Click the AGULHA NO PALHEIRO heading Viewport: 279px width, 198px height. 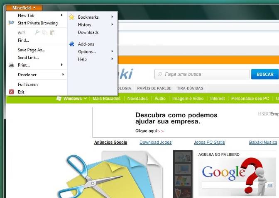[219, 155]
